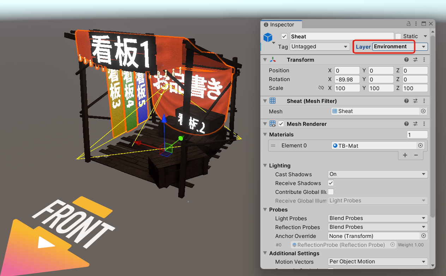Collapse the Probes section
The width and height of the screenshot is (446, 276).
click(x=265, y=210)
